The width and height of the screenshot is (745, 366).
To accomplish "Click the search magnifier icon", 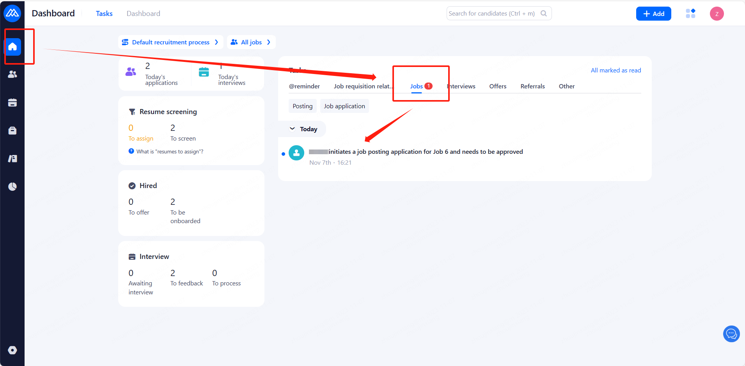I will (544, 13).
